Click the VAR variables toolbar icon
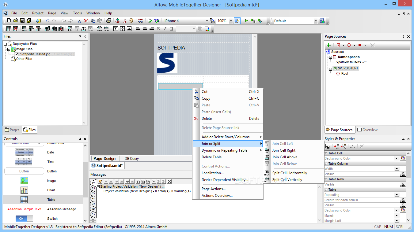This screenshot has height=232, width=414. [x=118, y=21]
